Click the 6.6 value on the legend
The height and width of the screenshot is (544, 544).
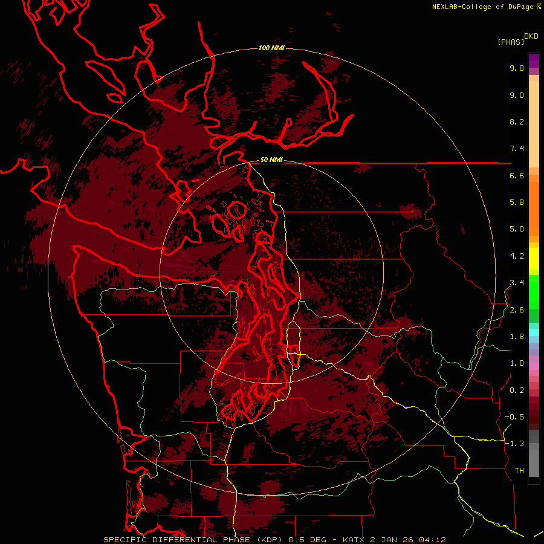click(x=517, y=175)
